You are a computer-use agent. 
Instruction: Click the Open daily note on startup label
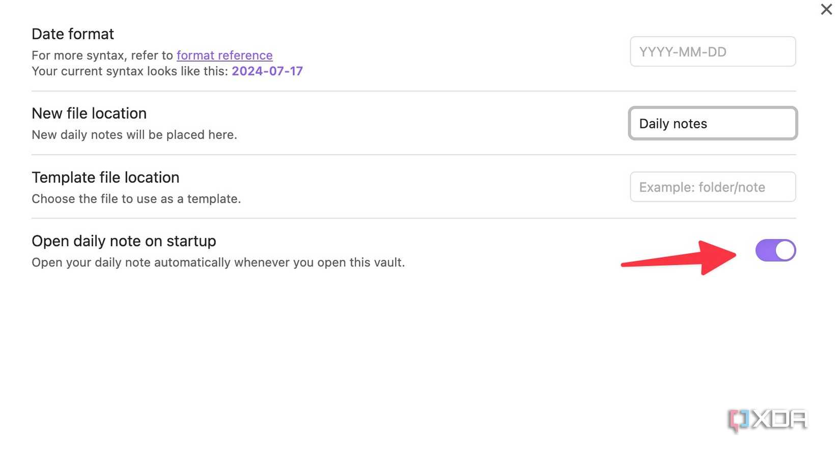(x=124, y=241)
